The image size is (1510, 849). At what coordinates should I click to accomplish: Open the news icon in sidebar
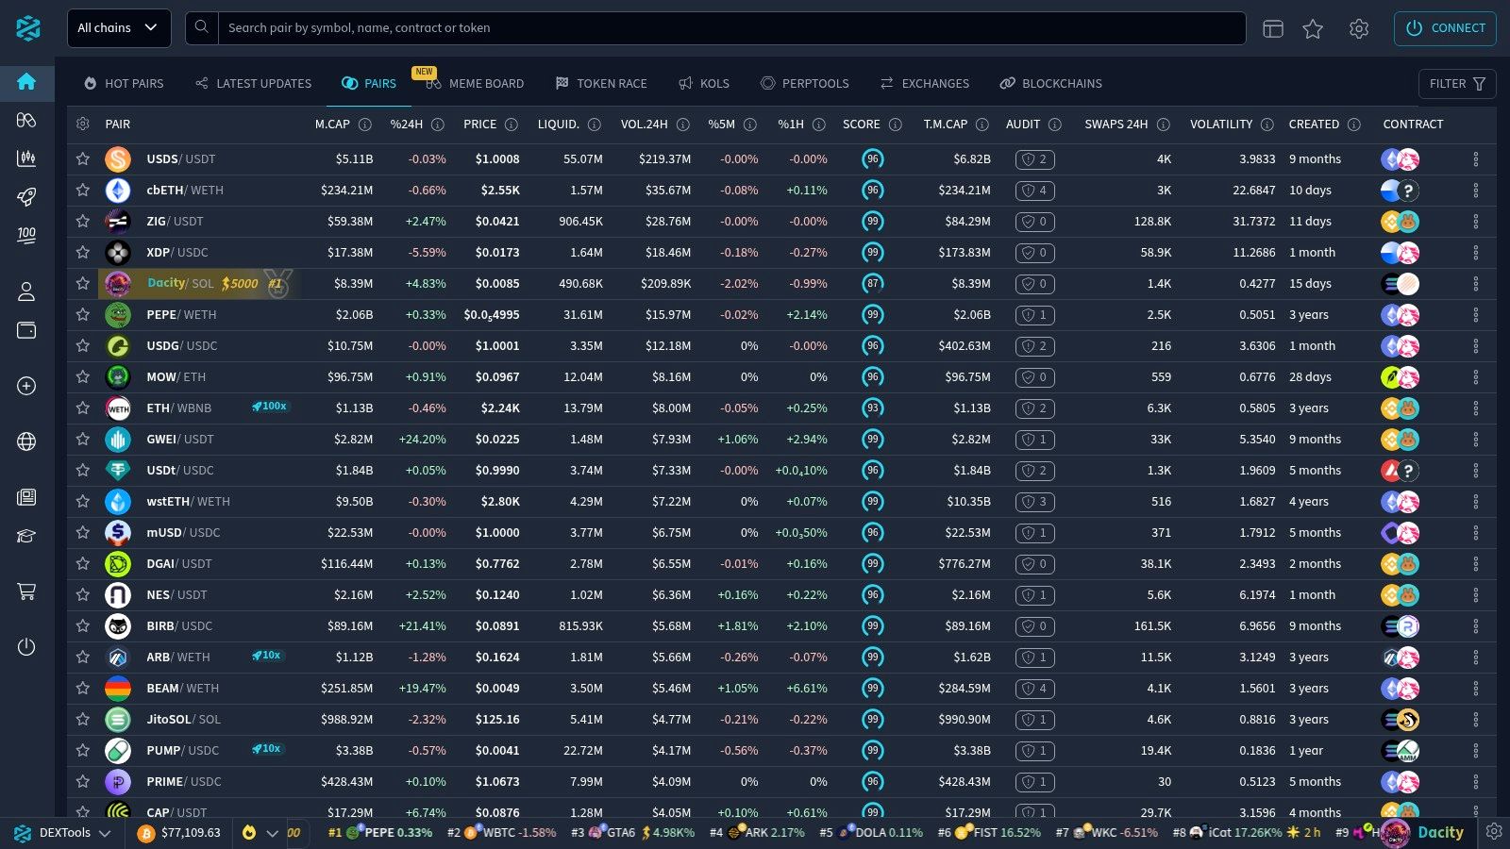26,497
